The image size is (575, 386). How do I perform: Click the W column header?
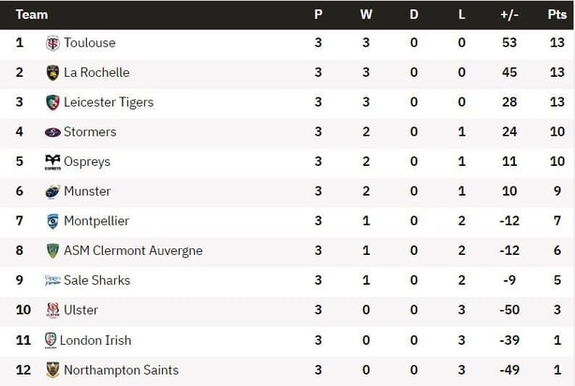[x=366, y=15]
